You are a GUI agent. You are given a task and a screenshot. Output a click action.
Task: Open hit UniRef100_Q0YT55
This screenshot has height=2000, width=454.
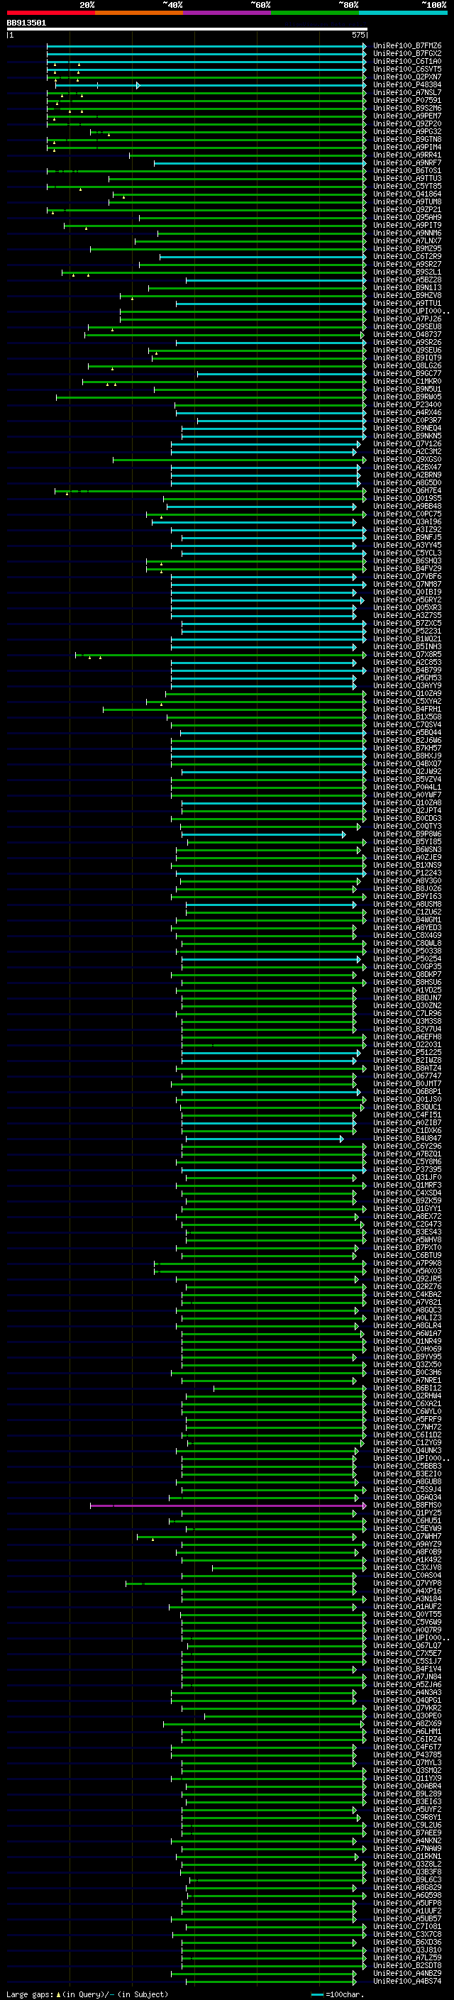(406, 1614)
